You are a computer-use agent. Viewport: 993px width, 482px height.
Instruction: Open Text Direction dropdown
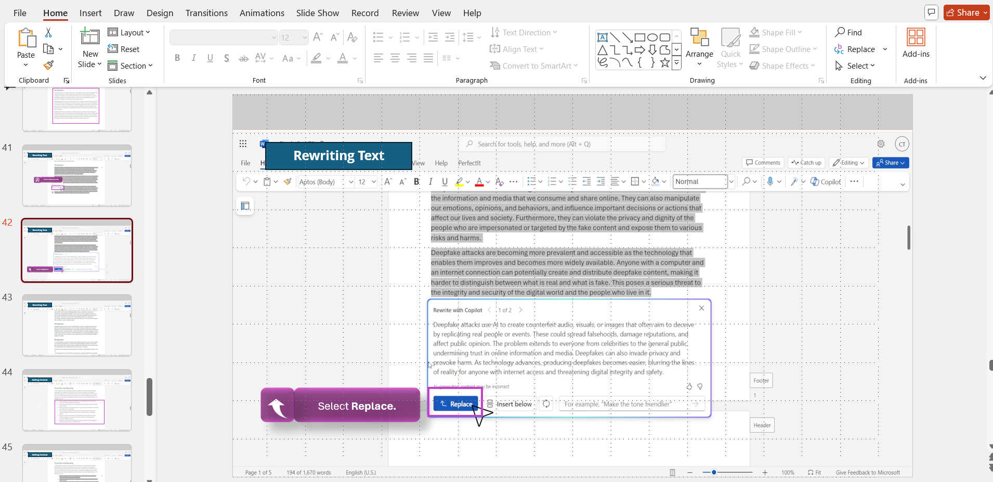click(x=524, y=32)
